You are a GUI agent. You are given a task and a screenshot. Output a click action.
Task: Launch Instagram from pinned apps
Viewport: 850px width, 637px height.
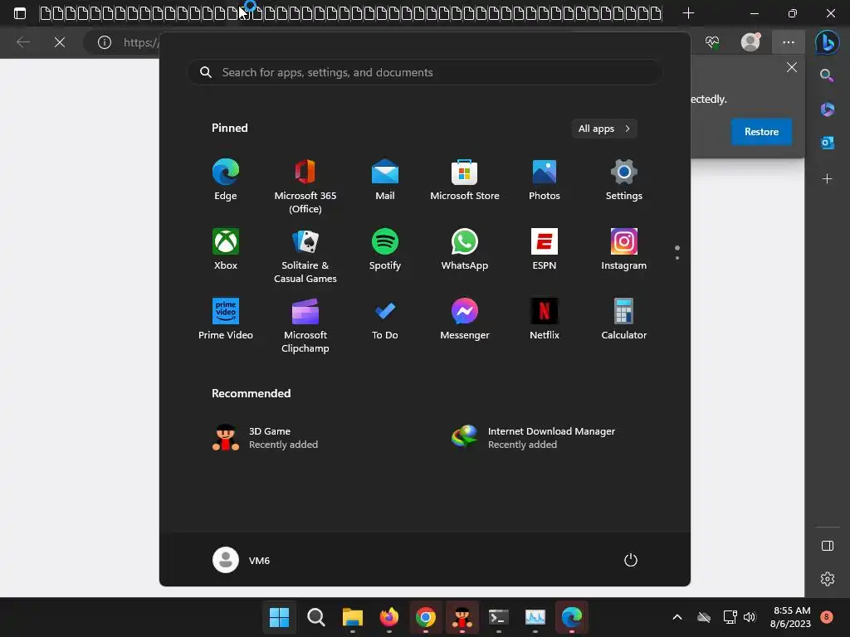[x=624, y=249]
